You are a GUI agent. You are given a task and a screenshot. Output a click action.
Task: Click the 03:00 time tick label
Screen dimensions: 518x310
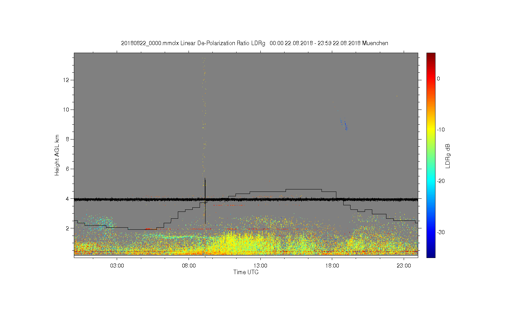coord(117,266)
